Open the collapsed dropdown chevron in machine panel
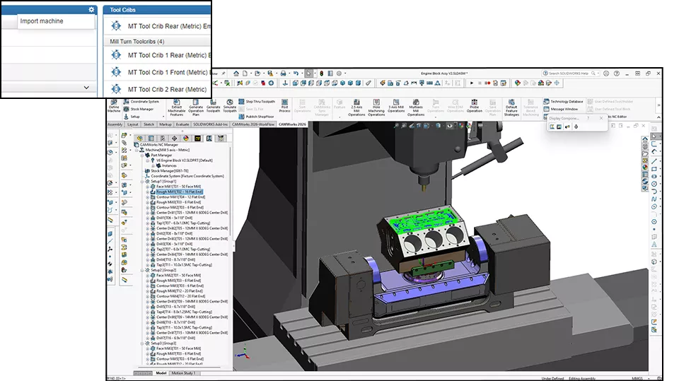The image size is (679, 381). tap(86, 88)
